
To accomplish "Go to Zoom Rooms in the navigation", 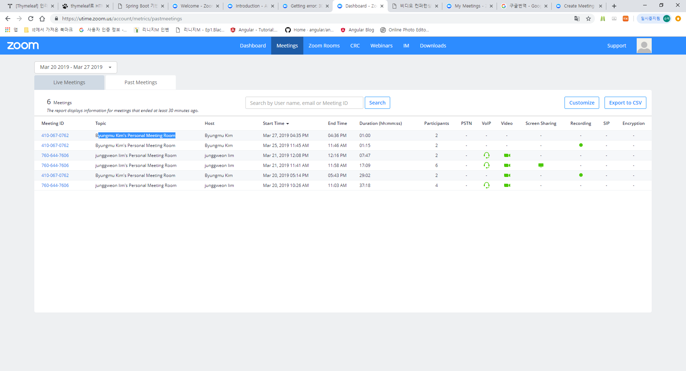I will pos(324,46).
